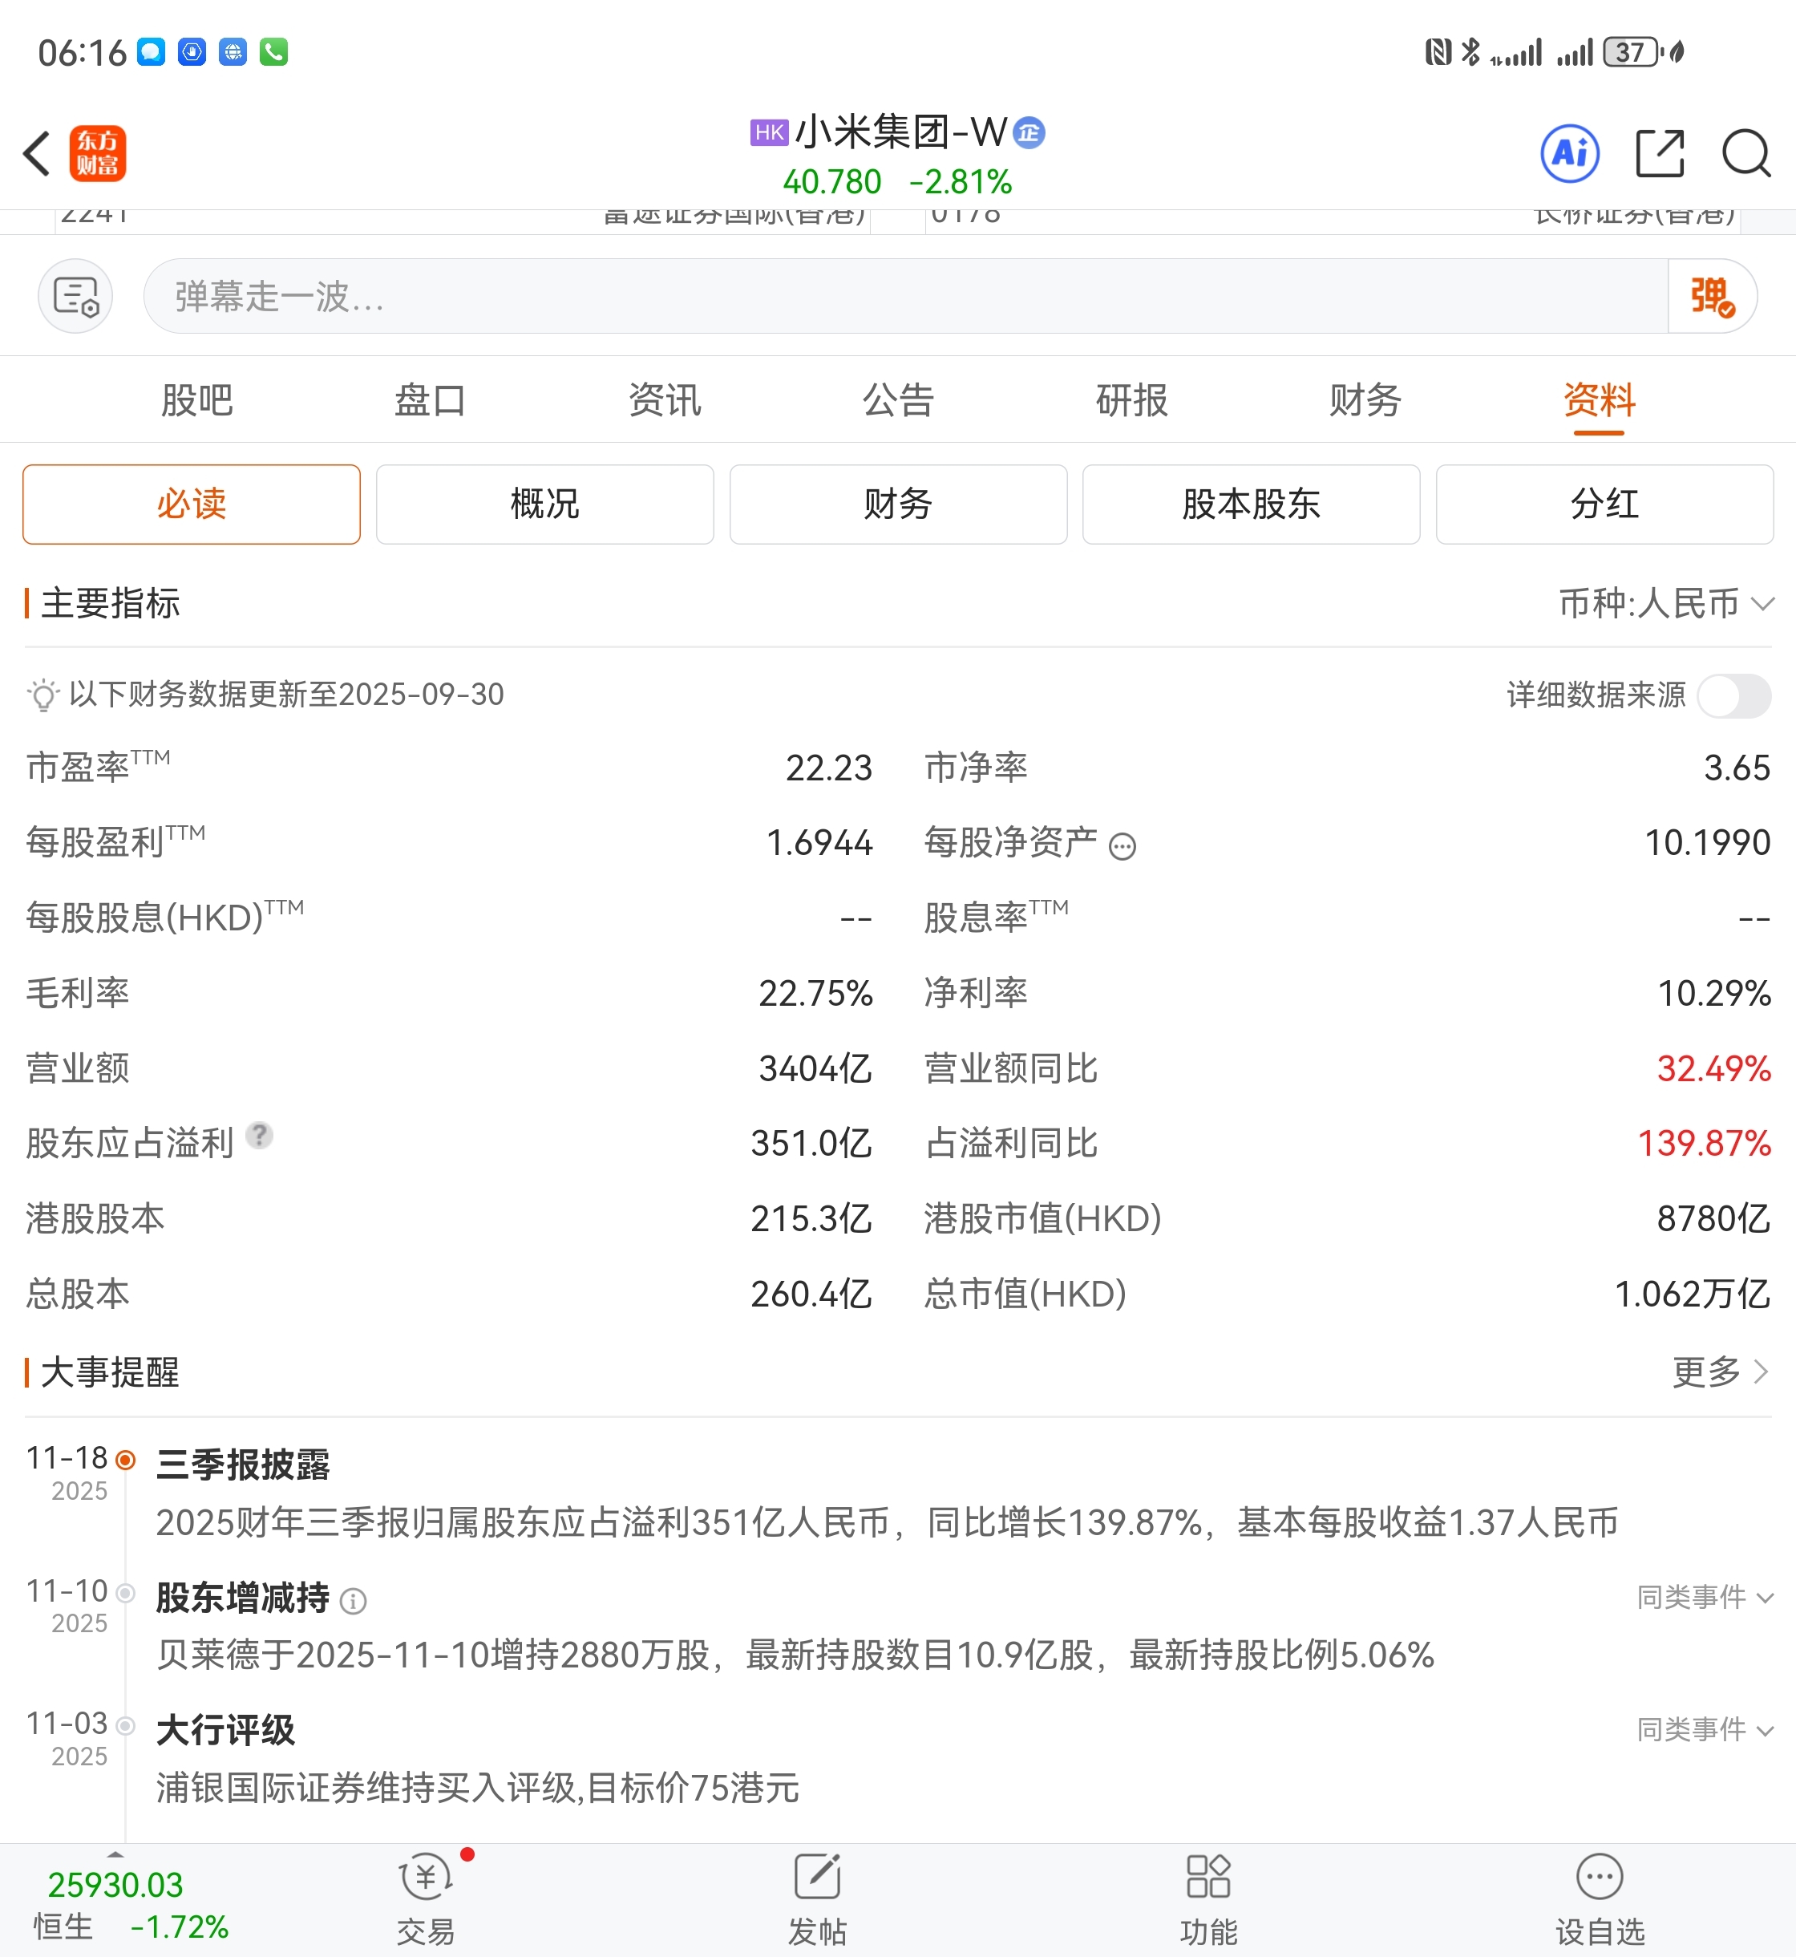
Task: Open 币种:人民币 currency dropdown
Action: [x=1666, y=604]
